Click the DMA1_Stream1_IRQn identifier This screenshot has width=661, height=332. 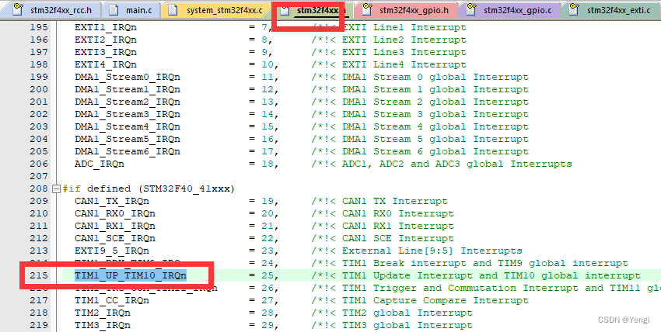pos(128,89)
